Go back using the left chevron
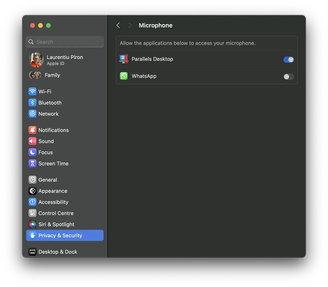Screen dimensions: 328x287 118,25
